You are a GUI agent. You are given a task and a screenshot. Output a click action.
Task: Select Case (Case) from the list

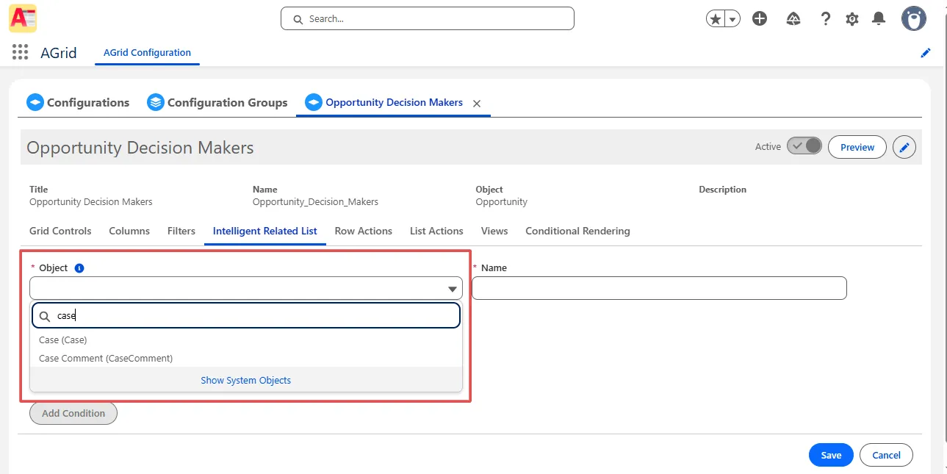(63, 340)
